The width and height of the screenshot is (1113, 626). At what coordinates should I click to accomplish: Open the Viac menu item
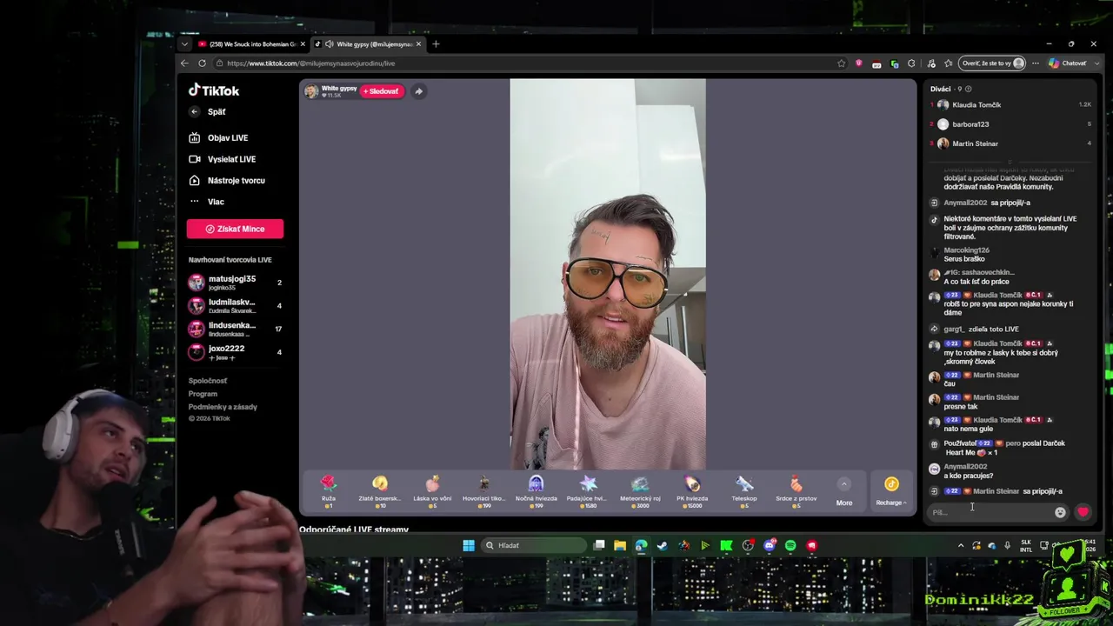[207, 202]
